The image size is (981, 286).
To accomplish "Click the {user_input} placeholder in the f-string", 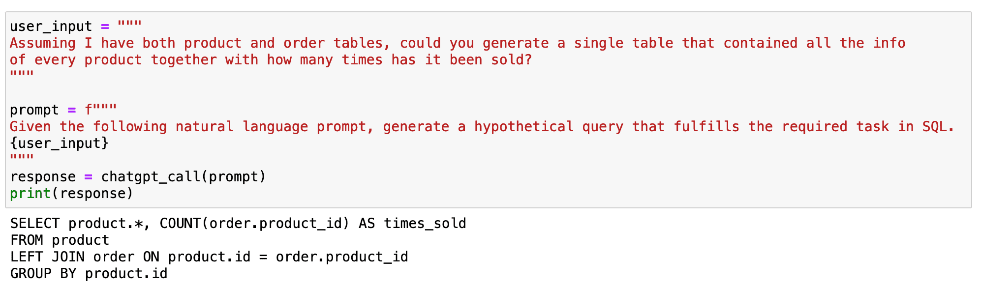I will pos(59,143).
